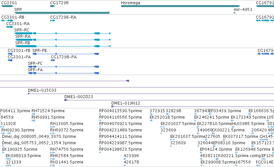Viewport: 274px width, 167px height.
Task: Click the RP004116566.5prime entry
Action: coord(120,117)
